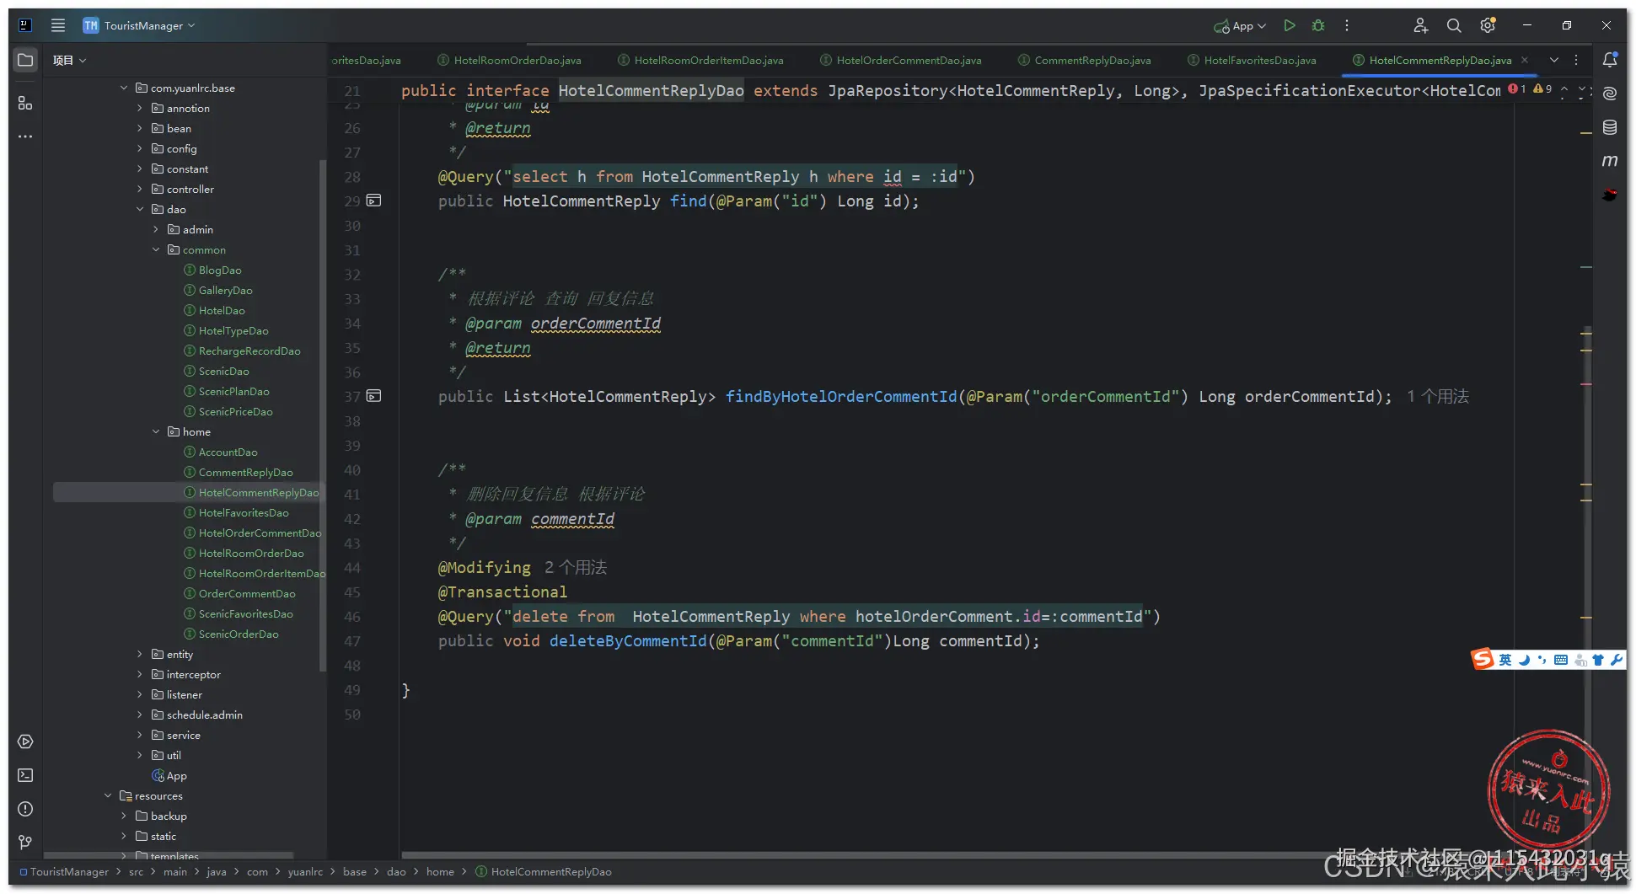Screen dimensions: 1636x894
Task: Click gutter implementation icon on line 29
Action: pyautogui.click(x=374, y=201)
